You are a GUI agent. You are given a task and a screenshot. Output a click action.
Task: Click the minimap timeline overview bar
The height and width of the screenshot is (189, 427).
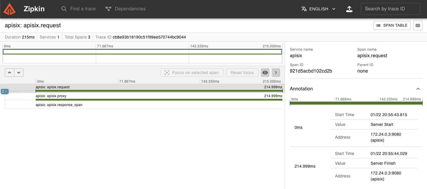[x=142, y=52]
